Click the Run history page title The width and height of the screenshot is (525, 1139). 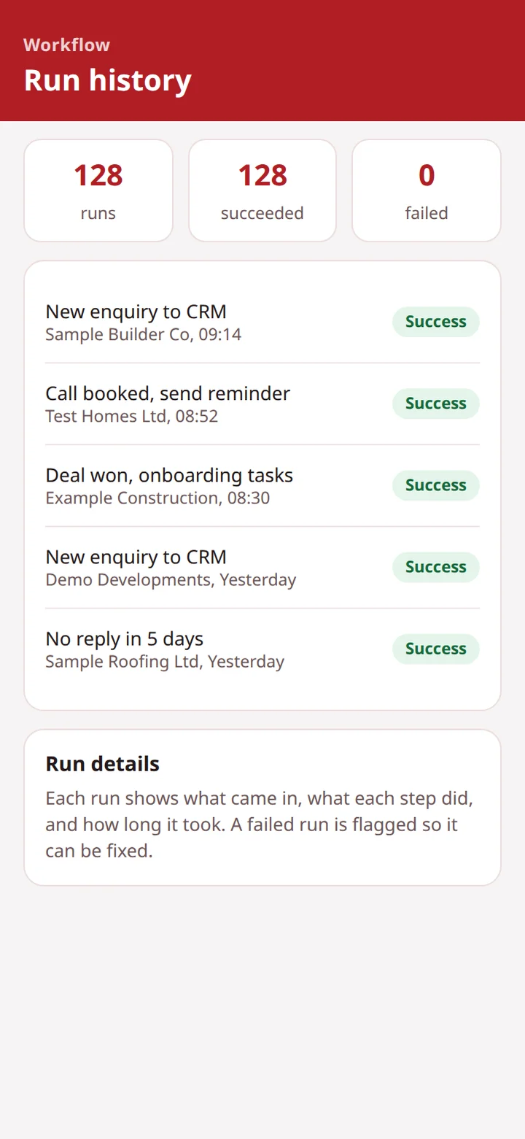pos(107,80)
